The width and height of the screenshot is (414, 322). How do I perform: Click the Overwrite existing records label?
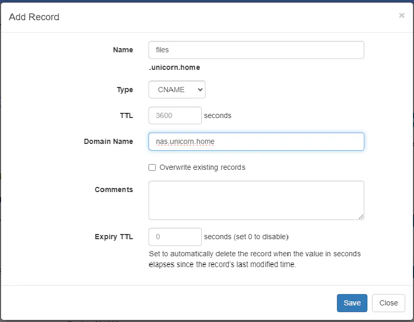202,168
